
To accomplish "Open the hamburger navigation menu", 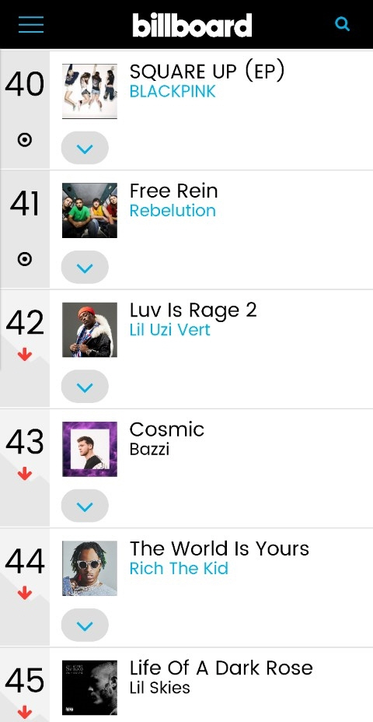I will (x=31, y=24).
